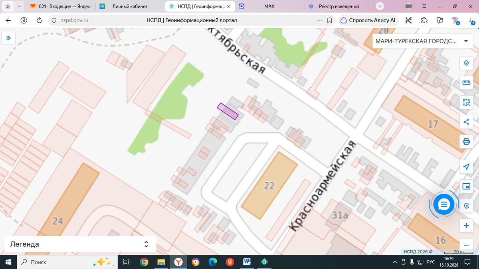The width and height of the screenshot is (479, 269).
Task: Close the НСПД Геоинформационный tab
Action: tap(228, 6)
